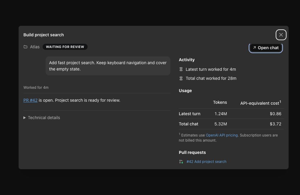Click the Usage section heading
300x195 pixels.
[x=185, y=91]
